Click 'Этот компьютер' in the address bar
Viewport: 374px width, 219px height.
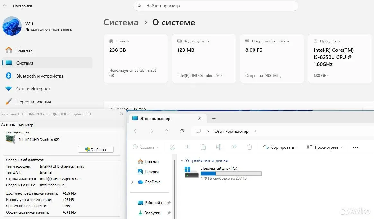[x=232, y=131]
